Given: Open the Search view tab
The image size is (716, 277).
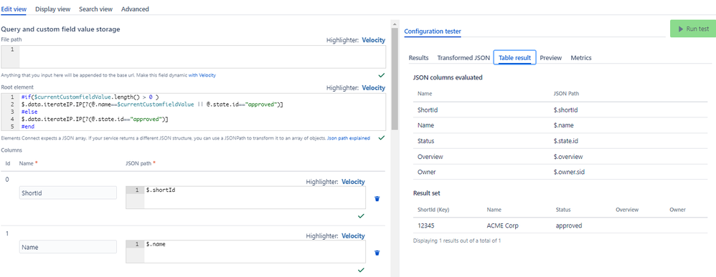Looking at the screenshot, I should (96, 9).
